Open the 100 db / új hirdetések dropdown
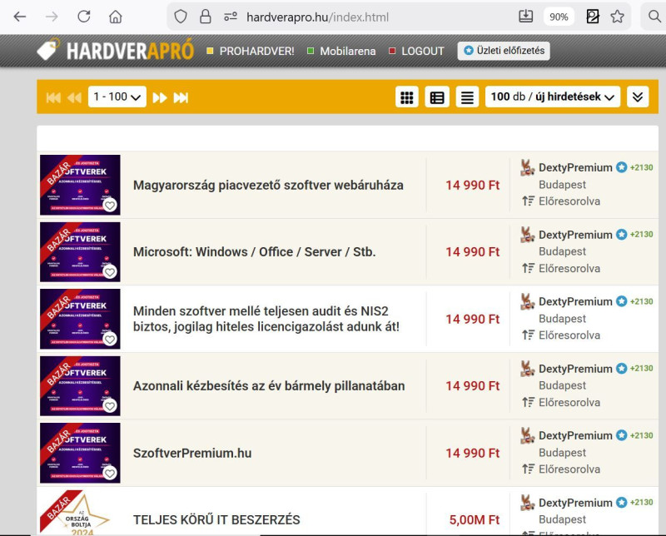Image resolution: width=666 pixels, height=536 pixels. 553,97
